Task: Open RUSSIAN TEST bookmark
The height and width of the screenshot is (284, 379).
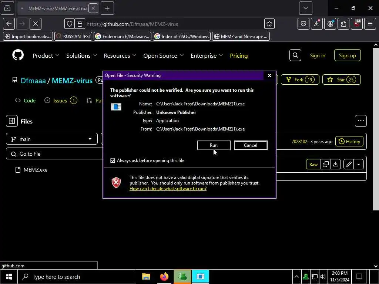Action: [74, 37]
